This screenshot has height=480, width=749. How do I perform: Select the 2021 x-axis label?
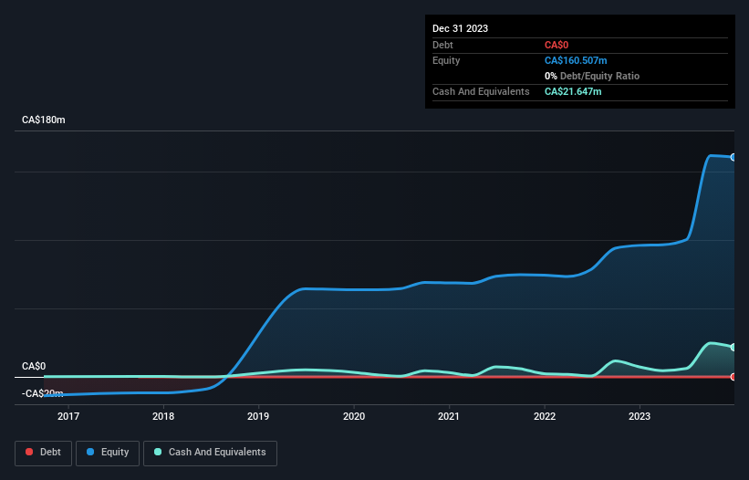click(x=449, y=416)
